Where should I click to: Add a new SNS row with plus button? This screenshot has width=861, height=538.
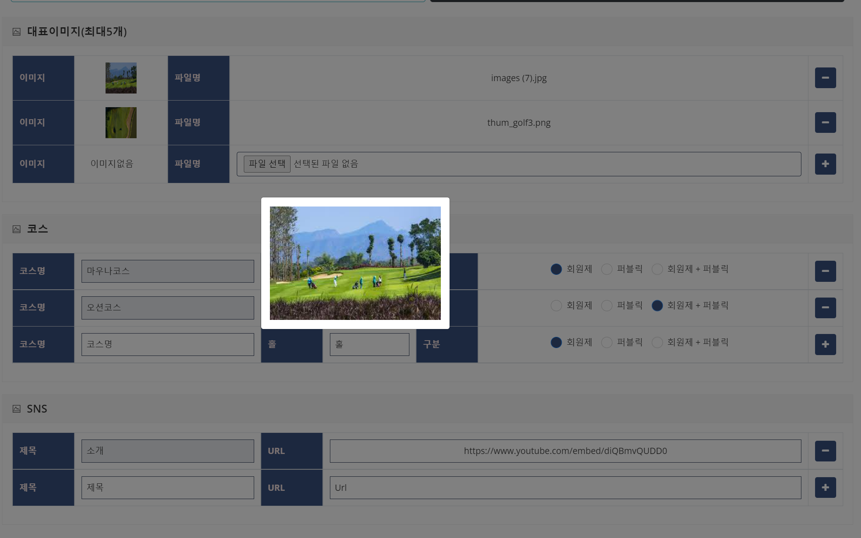click(825, 488)
